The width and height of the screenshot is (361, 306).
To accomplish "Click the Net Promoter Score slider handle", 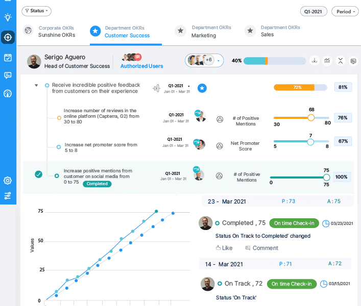I will coord(310,142).
